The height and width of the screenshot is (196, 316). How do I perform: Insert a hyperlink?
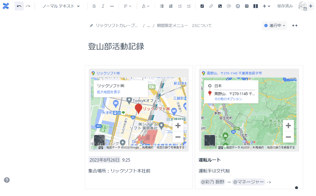click(x=211, y=6)
